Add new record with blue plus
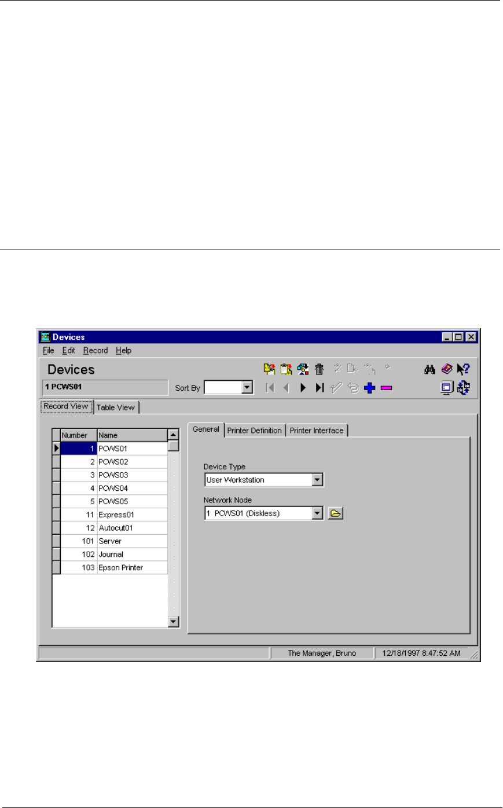The width and height of the screenshot is (503, 808). [370, 388]
